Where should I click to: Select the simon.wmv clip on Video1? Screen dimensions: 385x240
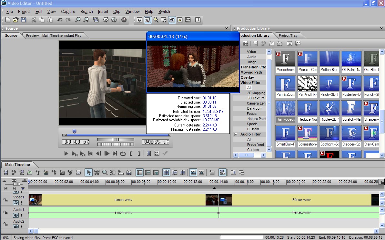[x=123, y=200]
